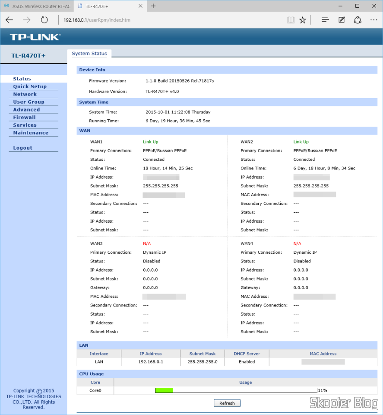
Task: Click WAN1's PPPoE/Russian PPPoE connection type
Action: point(165,150)
